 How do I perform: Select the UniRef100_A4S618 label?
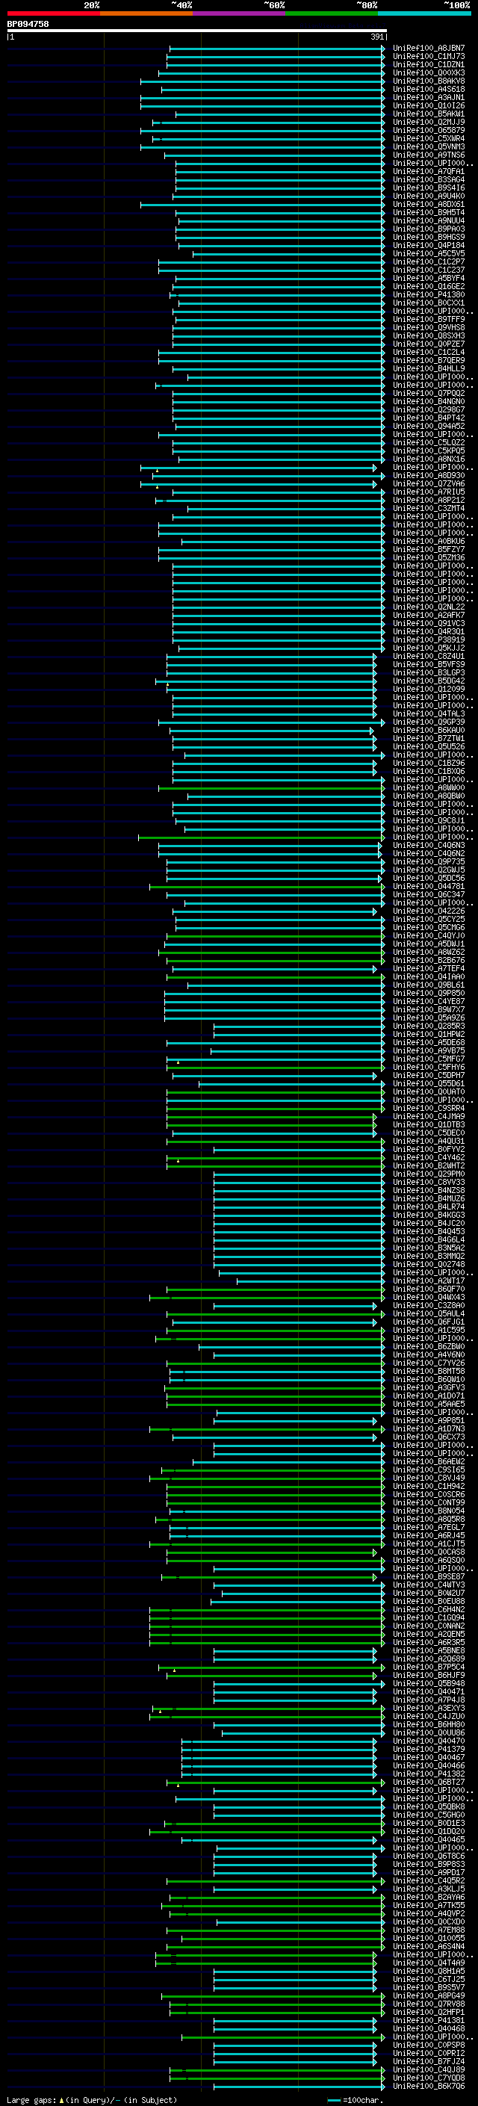[429, 89]
